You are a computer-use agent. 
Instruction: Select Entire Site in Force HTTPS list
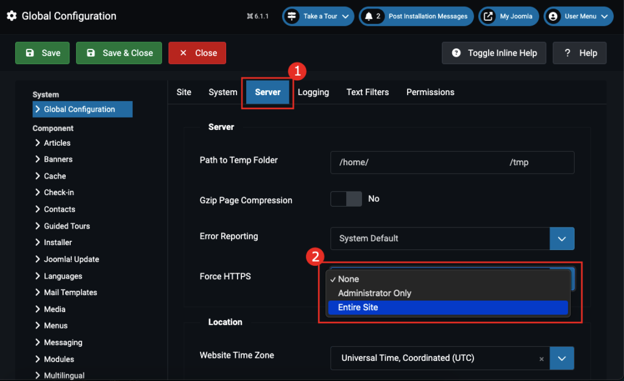click(448, 307)
